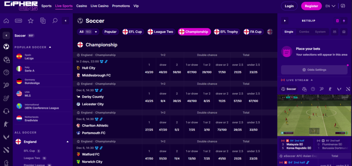Click the live stream video thumbnail
Screen dimensions: 352x166
(x=314, y=115)
